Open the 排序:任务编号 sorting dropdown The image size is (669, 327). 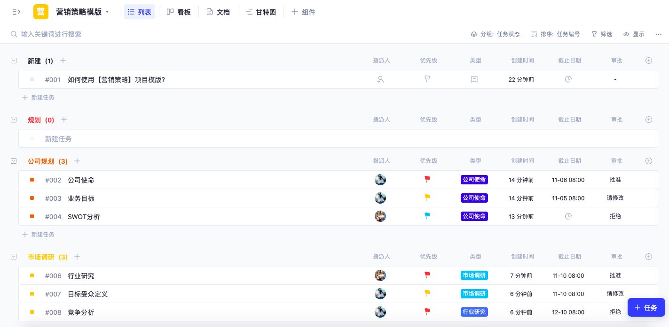coord(556,34)
